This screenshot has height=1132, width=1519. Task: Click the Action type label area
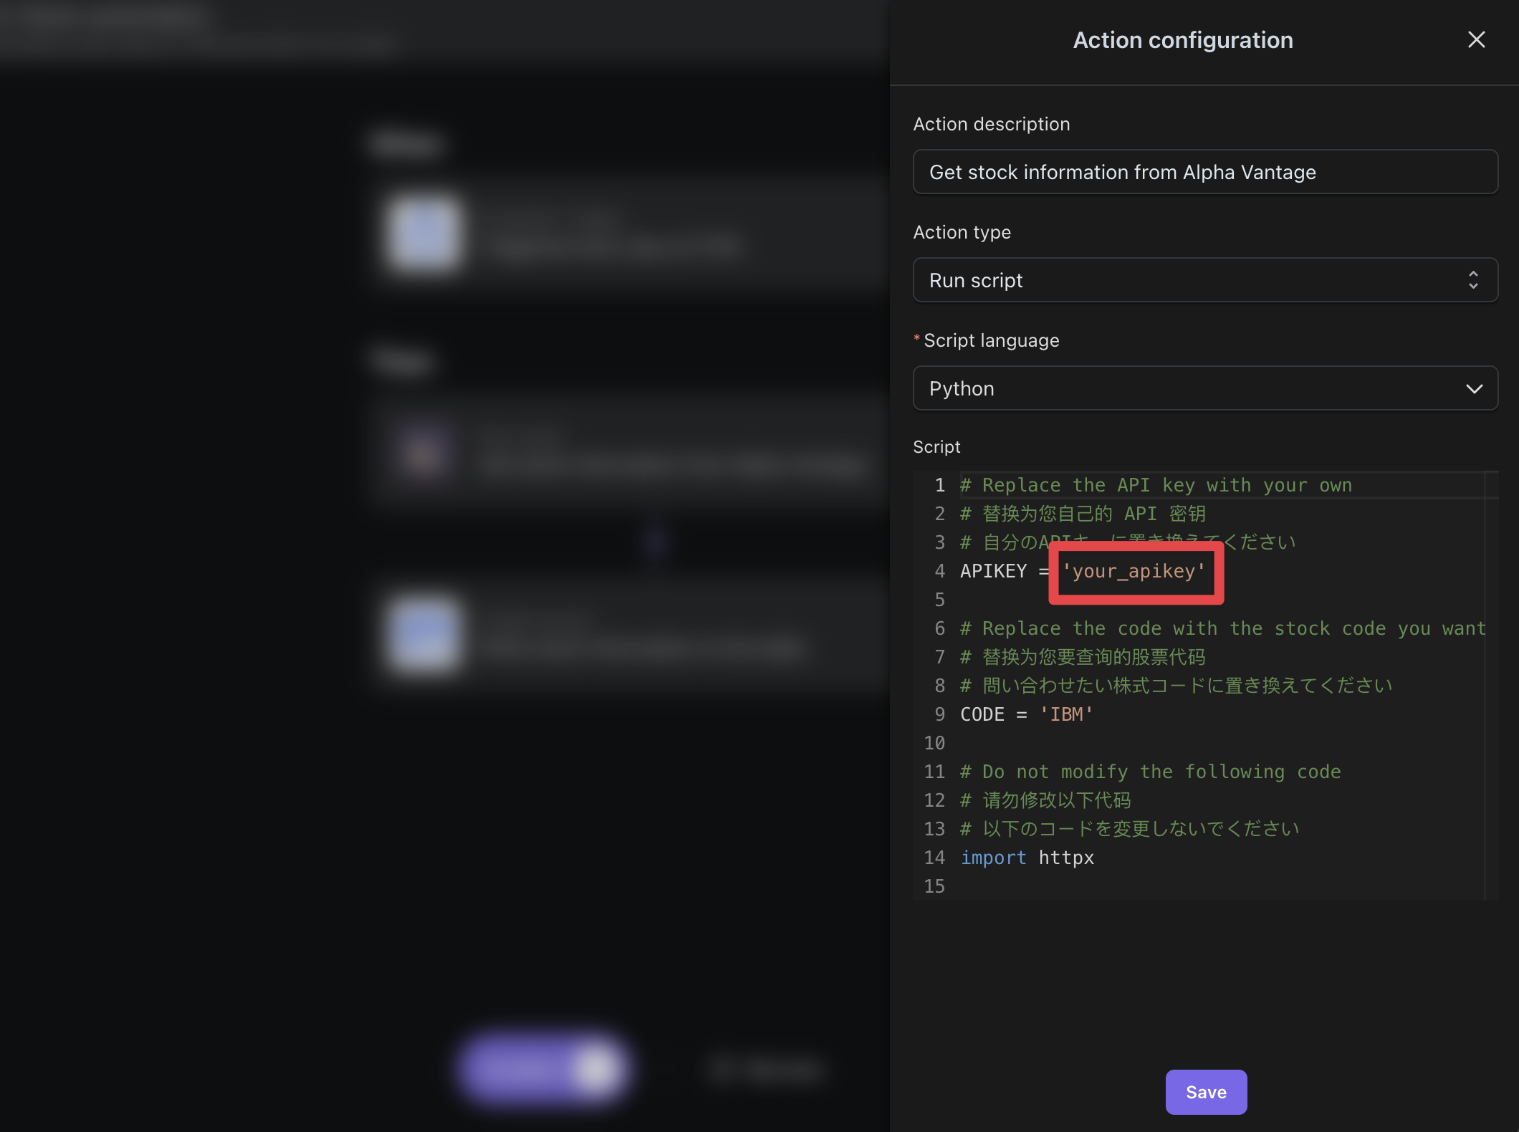960,232
